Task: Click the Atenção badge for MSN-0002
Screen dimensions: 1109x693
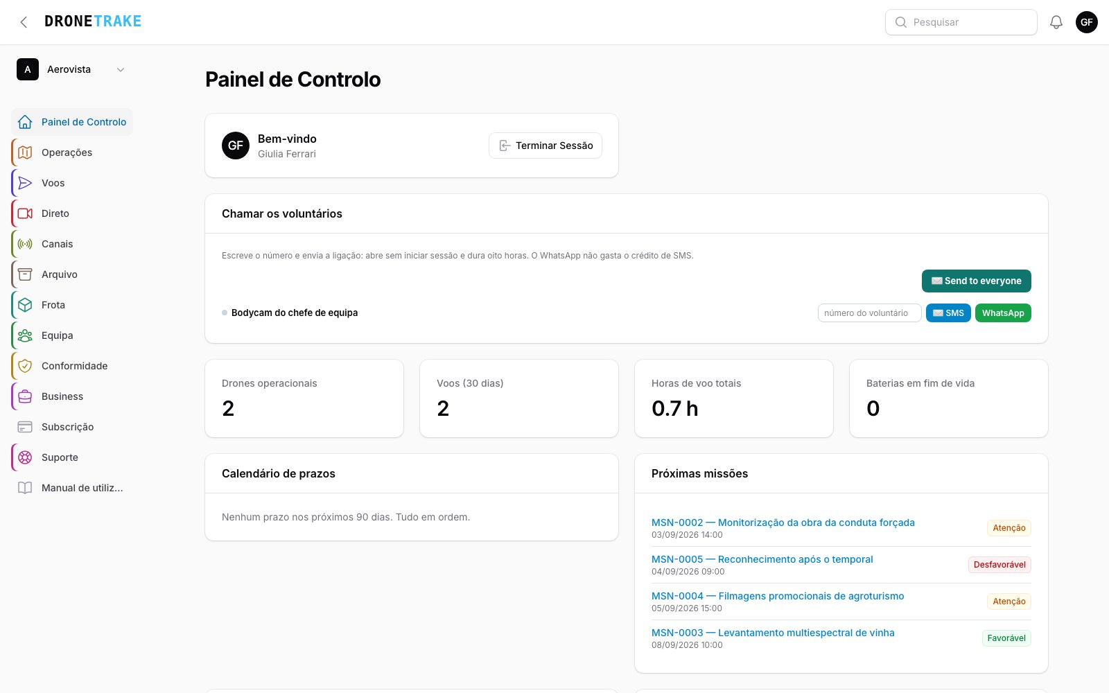Action: click(x=1009, y=528)
